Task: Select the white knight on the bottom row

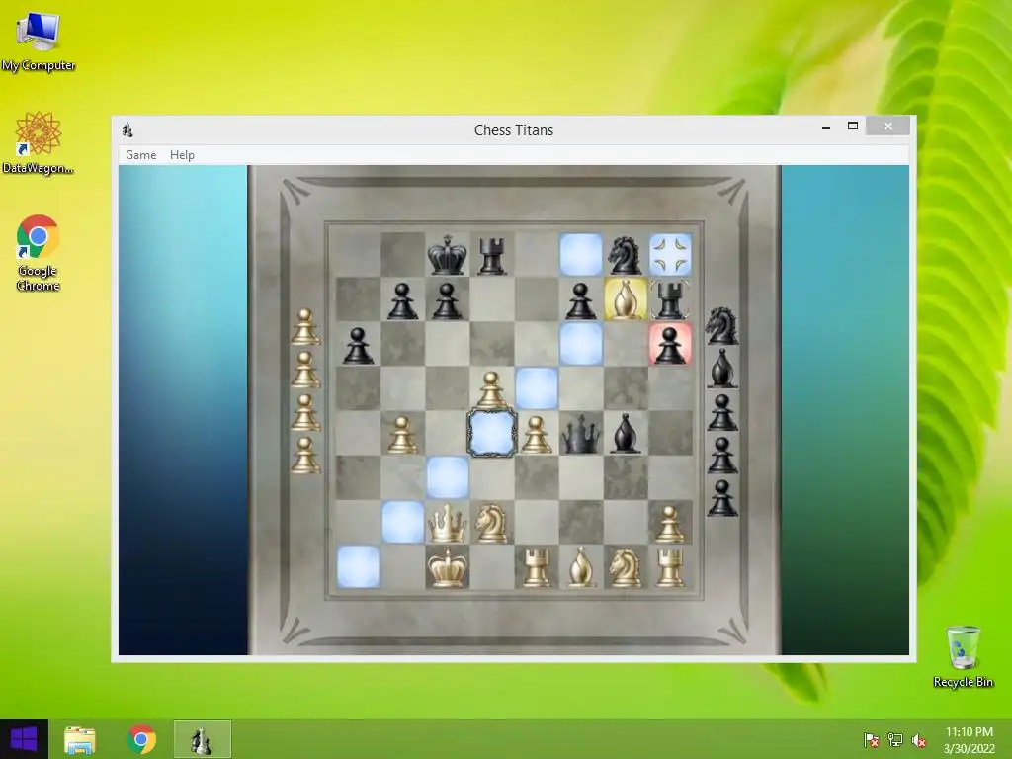Action: click(625, 568)
